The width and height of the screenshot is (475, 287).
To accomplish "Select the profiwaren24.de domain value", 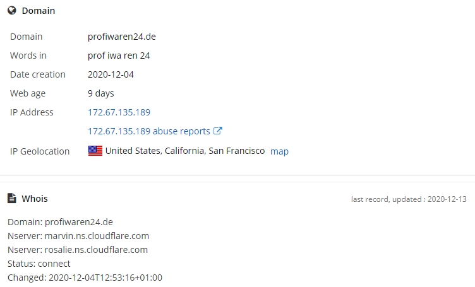I will pos(122,37).
